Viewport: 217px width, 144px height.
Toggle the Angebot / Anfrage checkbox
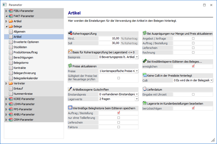click(x=193, y=39)
